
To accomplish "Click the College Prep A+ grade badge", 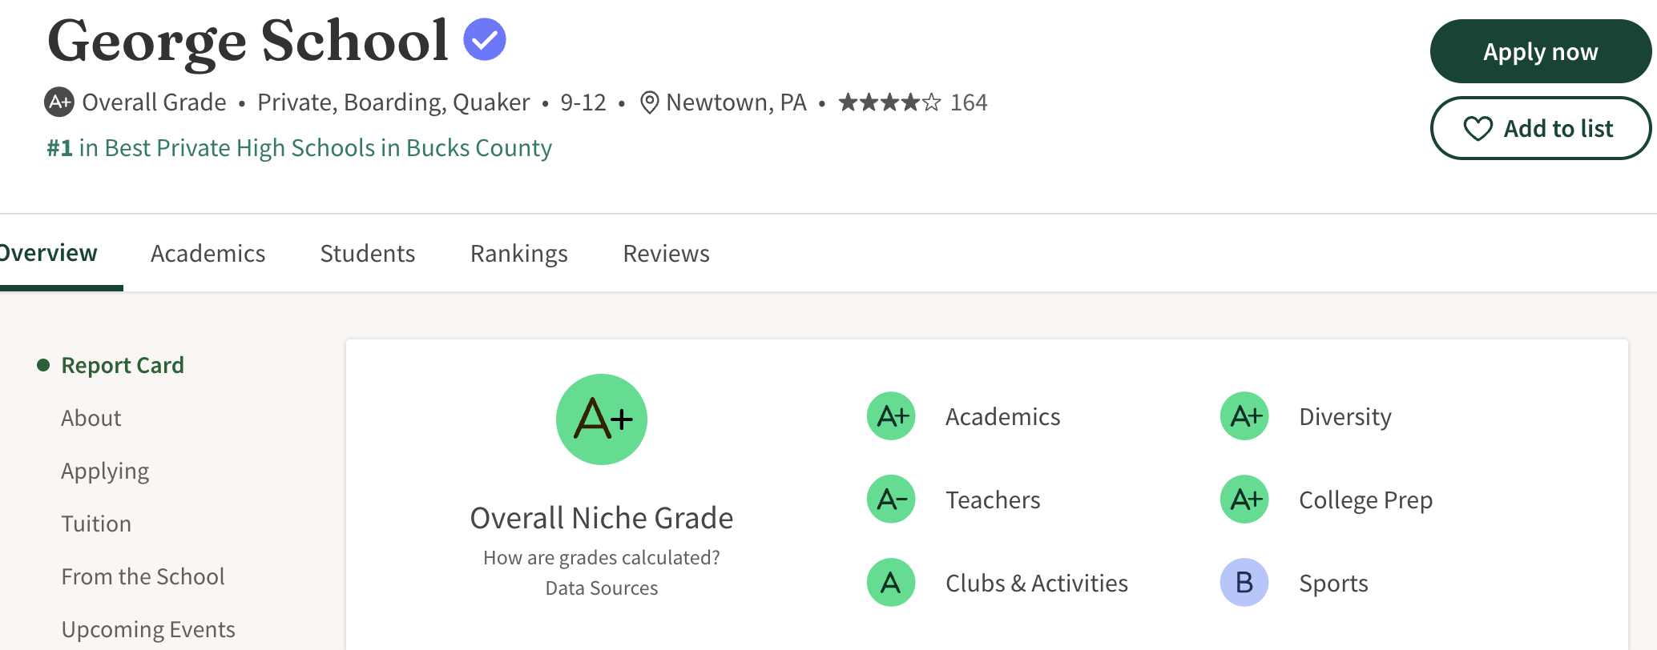I will [1244, 500].
